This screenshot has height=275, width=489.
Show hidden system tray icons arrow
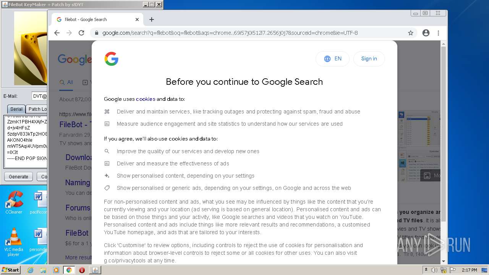(x=427, y=270)
